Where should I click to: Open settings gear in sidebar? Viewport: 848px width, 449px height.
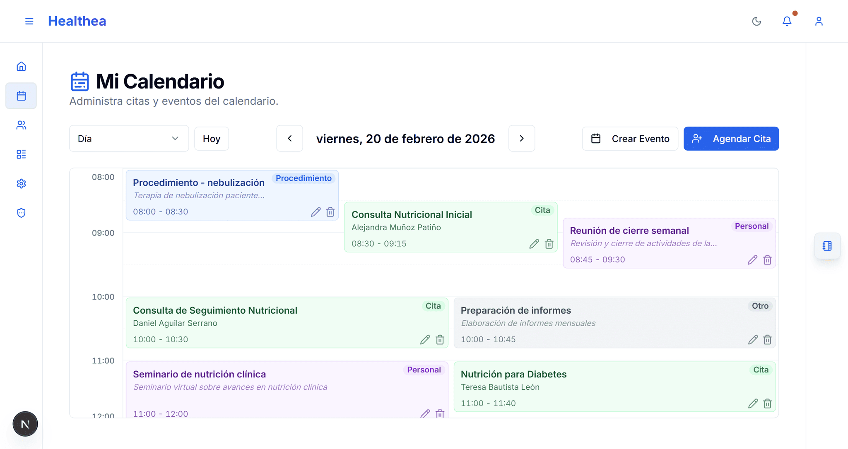pyautogui.click(x=21, y=183)
